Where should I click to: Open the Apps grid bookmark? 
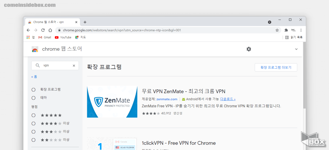30,37
